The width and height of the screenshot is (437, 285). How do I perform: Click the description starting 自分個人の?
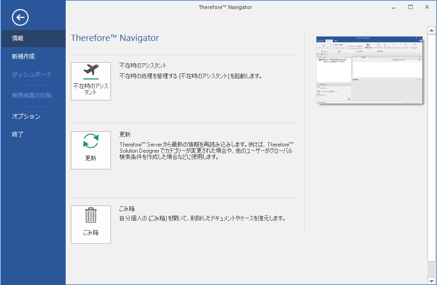pos(203,218)
